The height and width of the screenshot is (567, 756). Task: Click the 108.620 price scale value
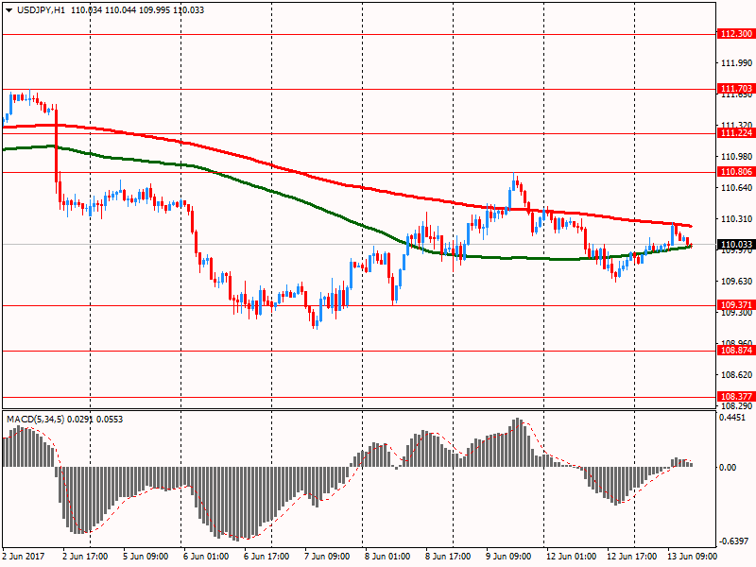737,374
